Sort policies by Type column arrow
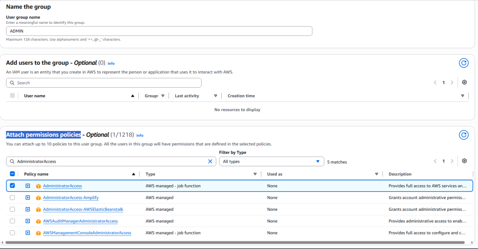Viewport: 478px width, 249px height. [255, 174]
